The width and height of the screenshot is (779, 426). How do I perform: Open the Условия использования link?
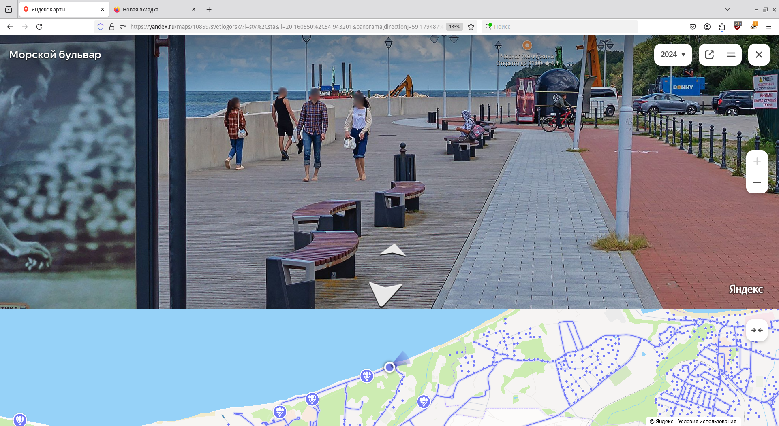pos(707,421)
